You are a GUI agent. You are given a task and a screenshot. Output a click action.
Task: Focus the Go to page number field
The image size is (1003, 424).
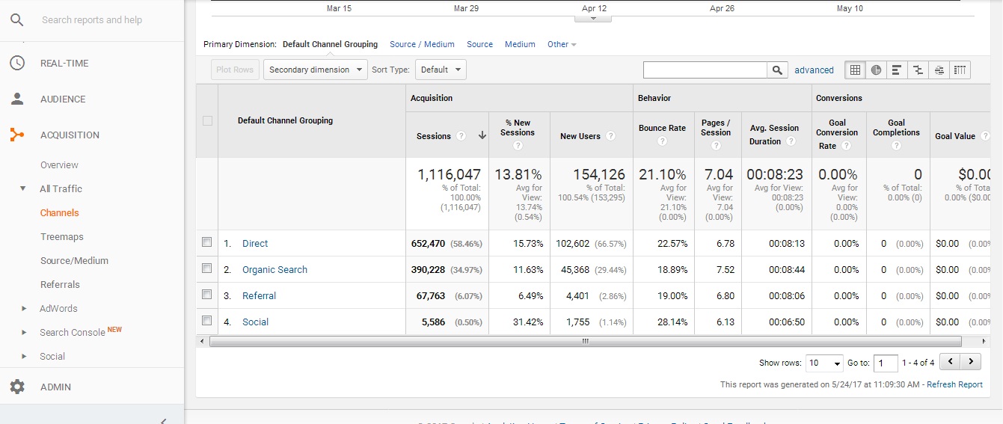click(x=886, y=363)
